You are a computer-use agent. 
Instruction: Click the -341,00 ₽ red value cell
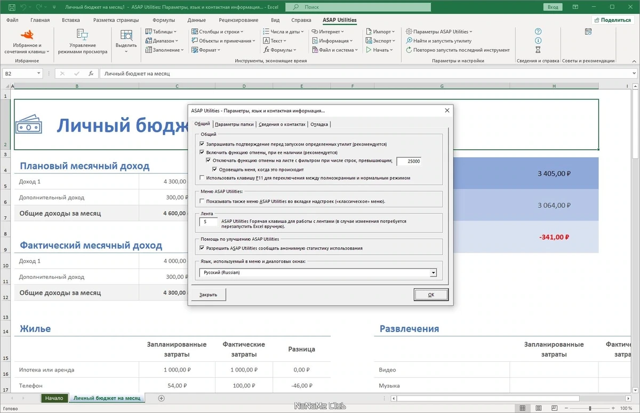click(x=554, y=237)
